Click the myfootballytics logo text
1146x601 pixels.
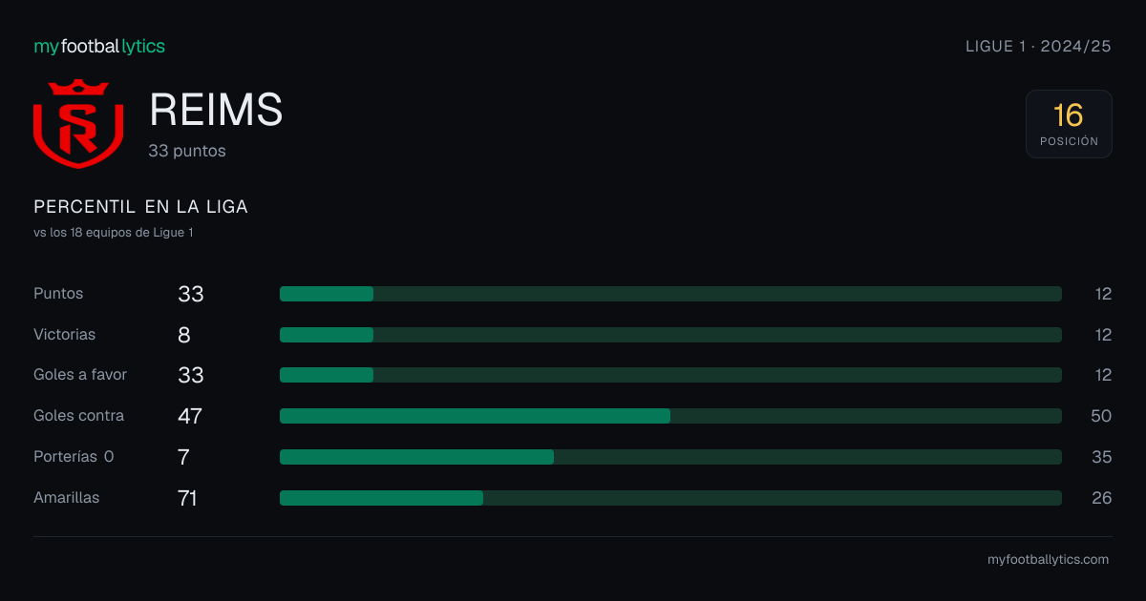[x=99, y=46]
